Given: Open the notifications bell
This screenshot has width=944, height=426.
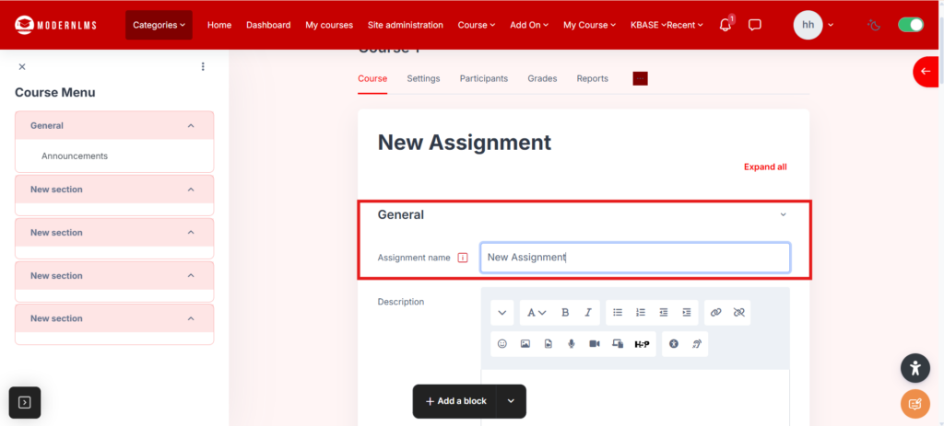Looking at the screenshot, I should click(726, 25).
